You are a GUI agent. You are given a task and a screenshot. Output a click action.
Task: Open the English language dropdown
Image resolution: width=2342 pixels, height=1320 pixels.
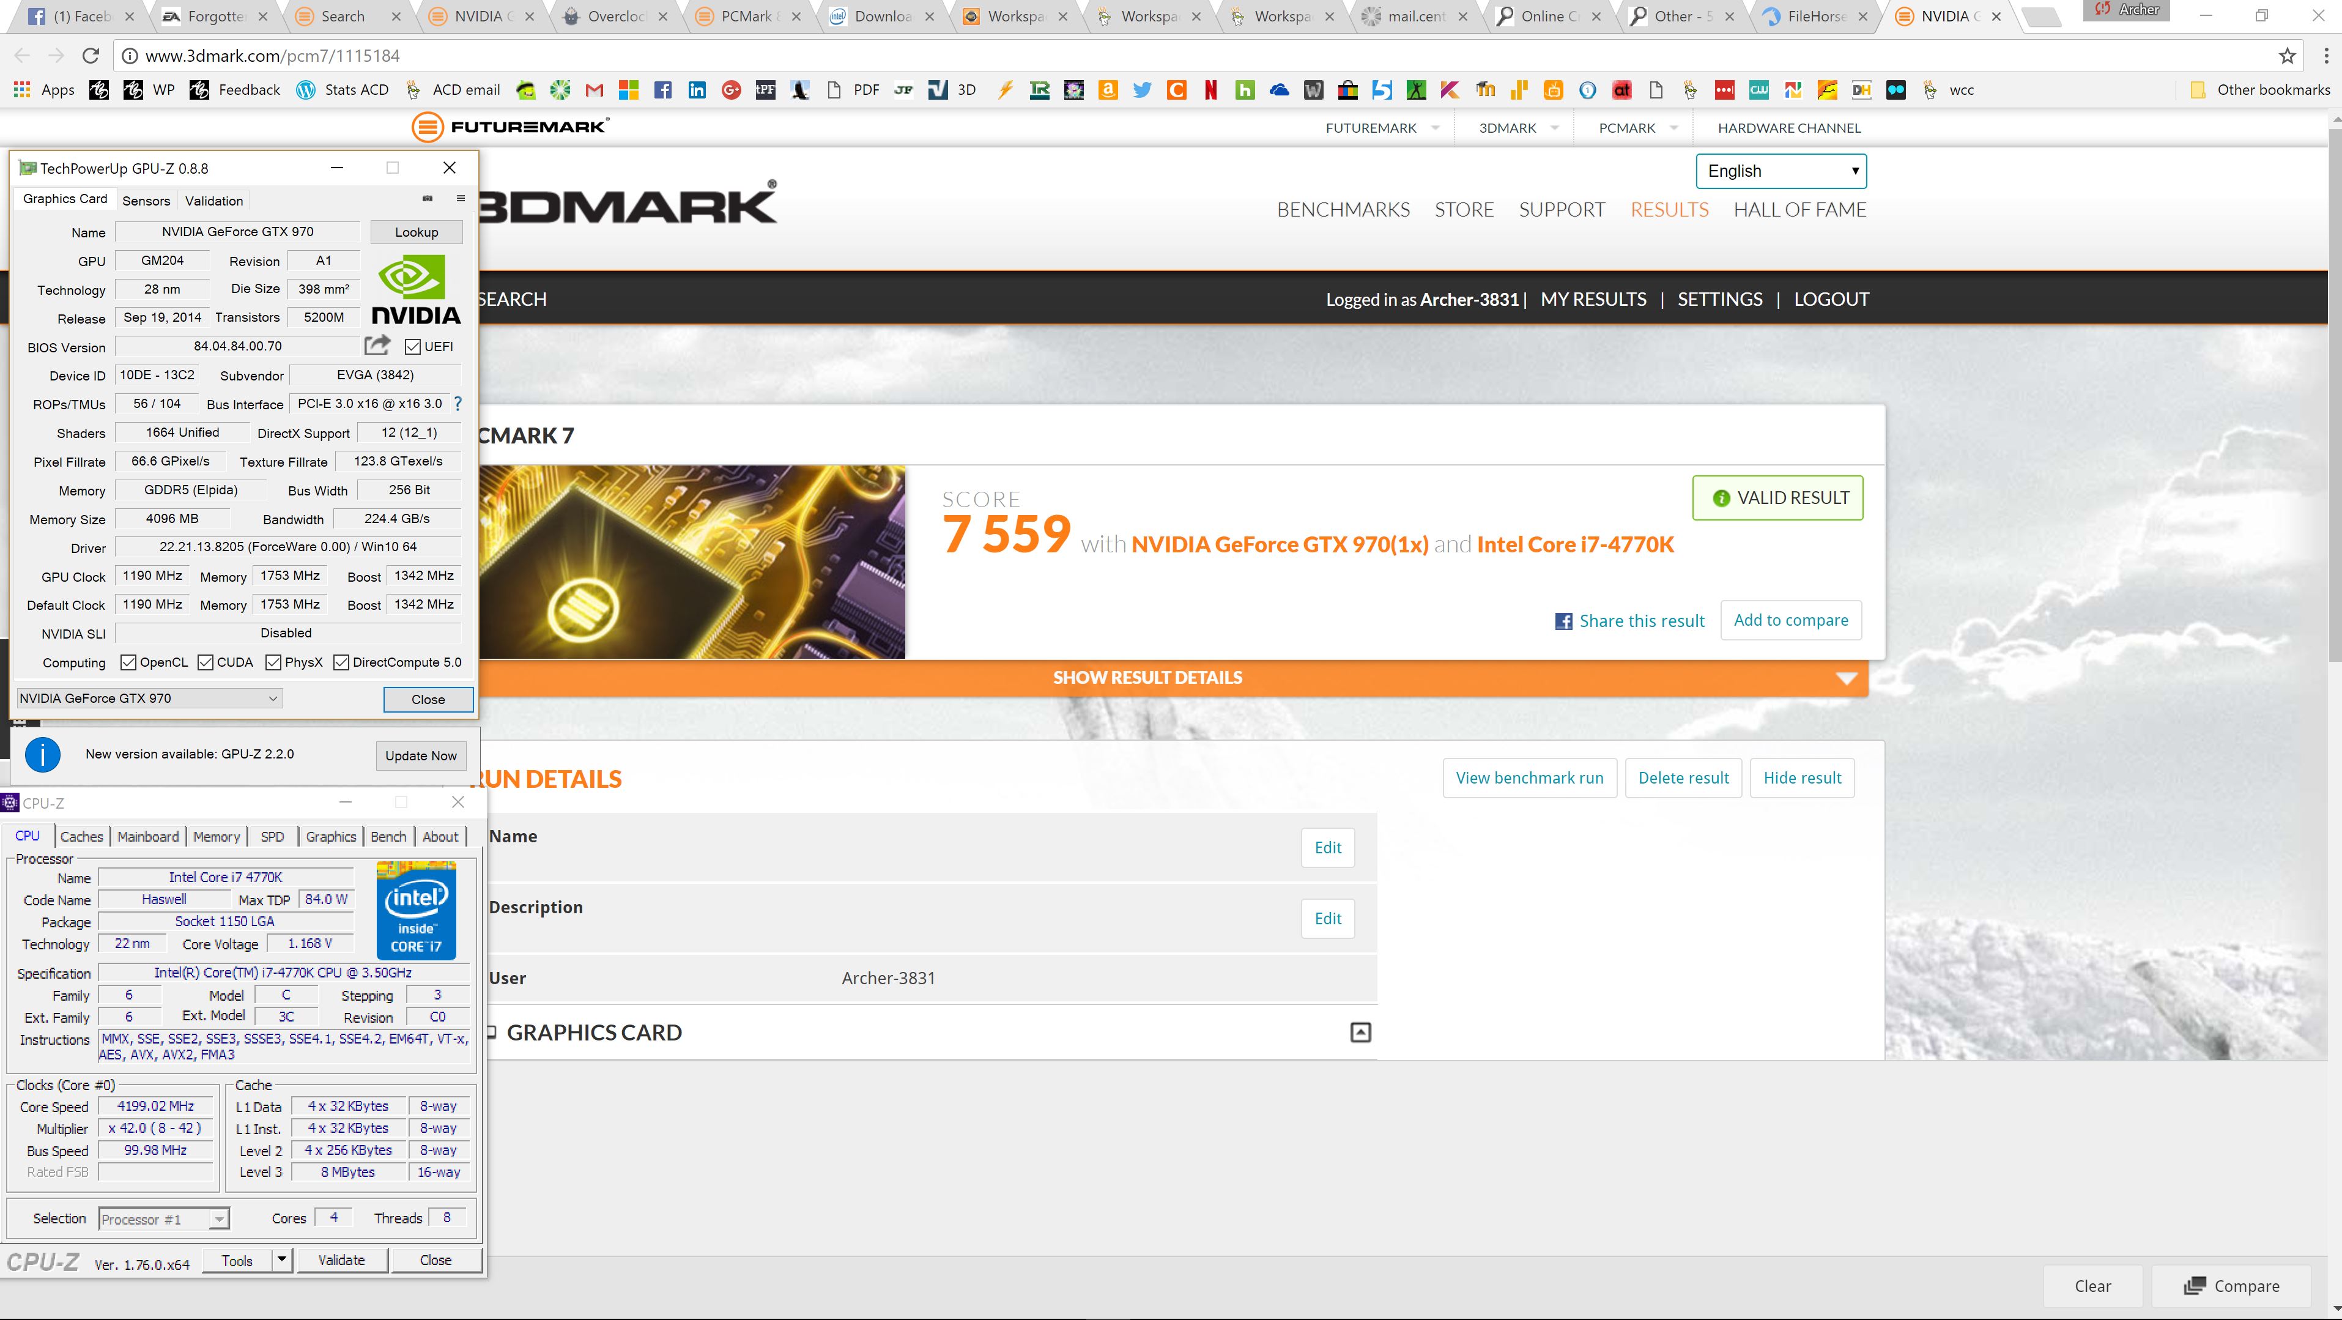[1780, 171]
